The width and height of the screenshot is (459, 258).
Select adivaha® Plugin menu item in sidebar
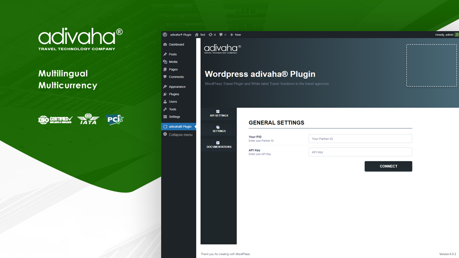178,127
